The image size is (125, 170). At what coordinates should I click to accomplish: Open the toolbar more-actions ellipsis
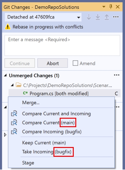click(116, 17)
